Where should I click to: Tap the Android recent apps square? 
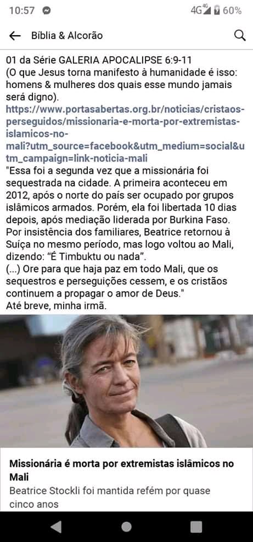click(x=196, y=527)
